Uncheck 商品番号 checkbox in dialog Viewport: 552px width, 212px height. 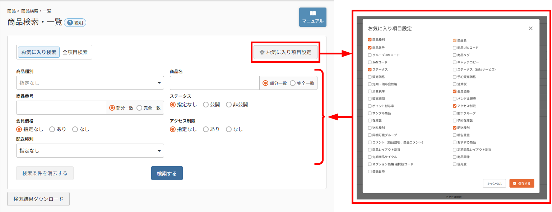point(370,47)
